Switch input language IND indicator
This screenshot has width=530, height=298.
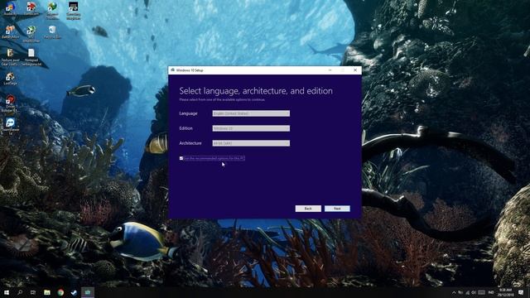click(491, 292)
